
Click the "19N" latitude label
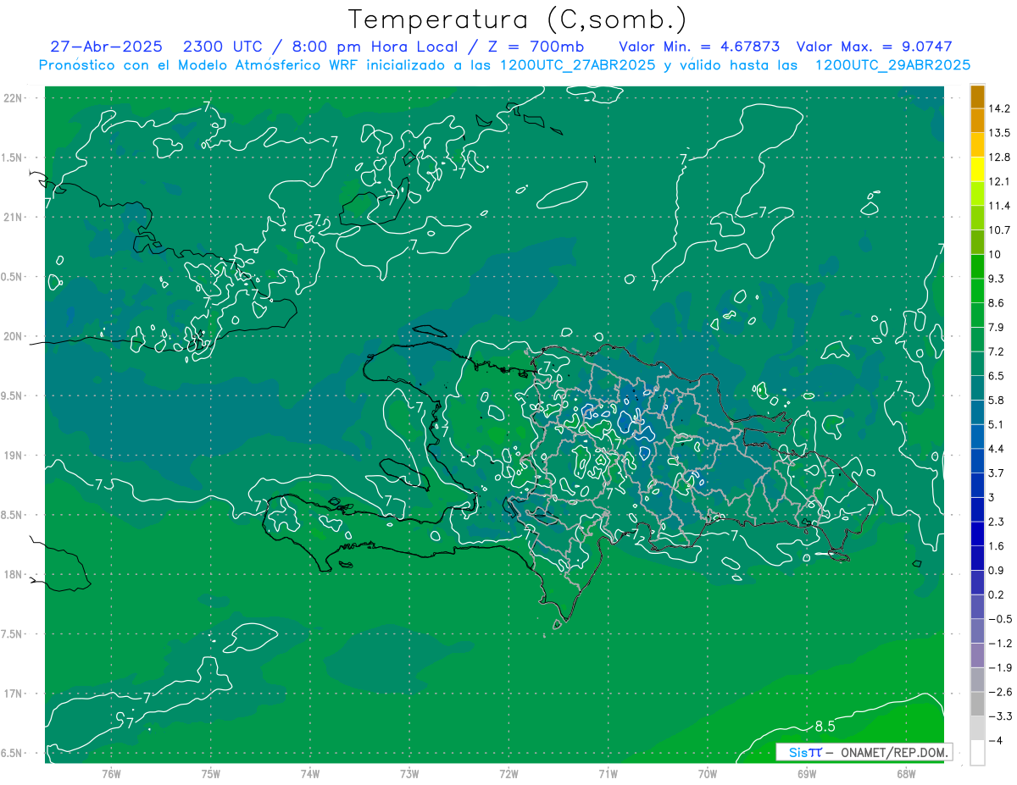13,456
